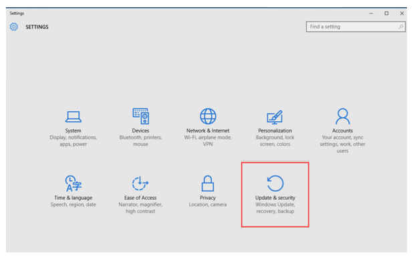The width and height of the screenshot is (413, 259).
Task: Click the Ease of Access label
Action: click(x=140, y=198)
